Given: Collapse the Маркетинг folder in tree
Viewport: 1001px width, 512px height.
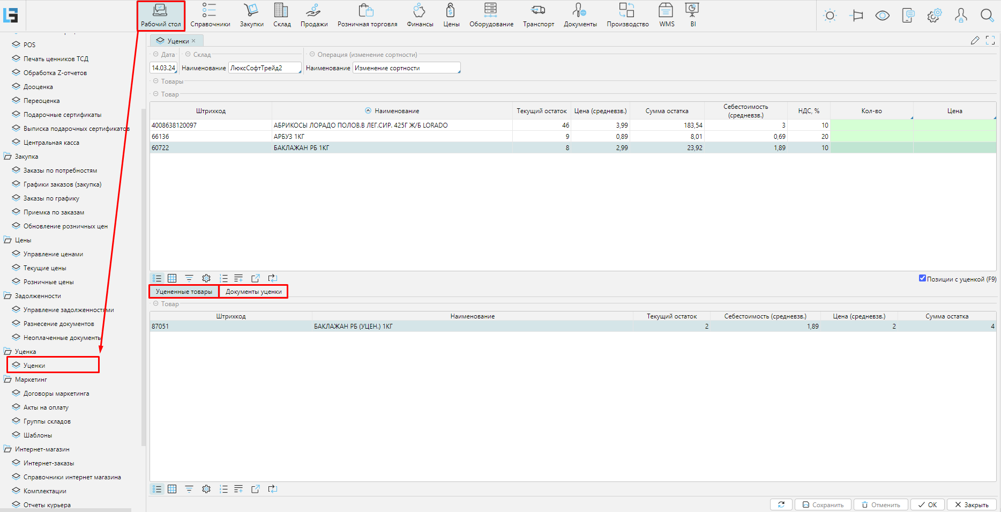Looking at the screenshot, I should click(8, 380).
